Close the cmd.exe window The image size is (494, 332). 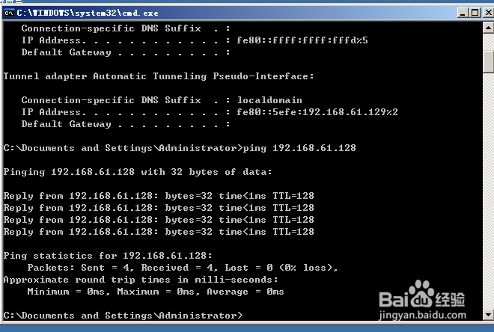[488, 13]
